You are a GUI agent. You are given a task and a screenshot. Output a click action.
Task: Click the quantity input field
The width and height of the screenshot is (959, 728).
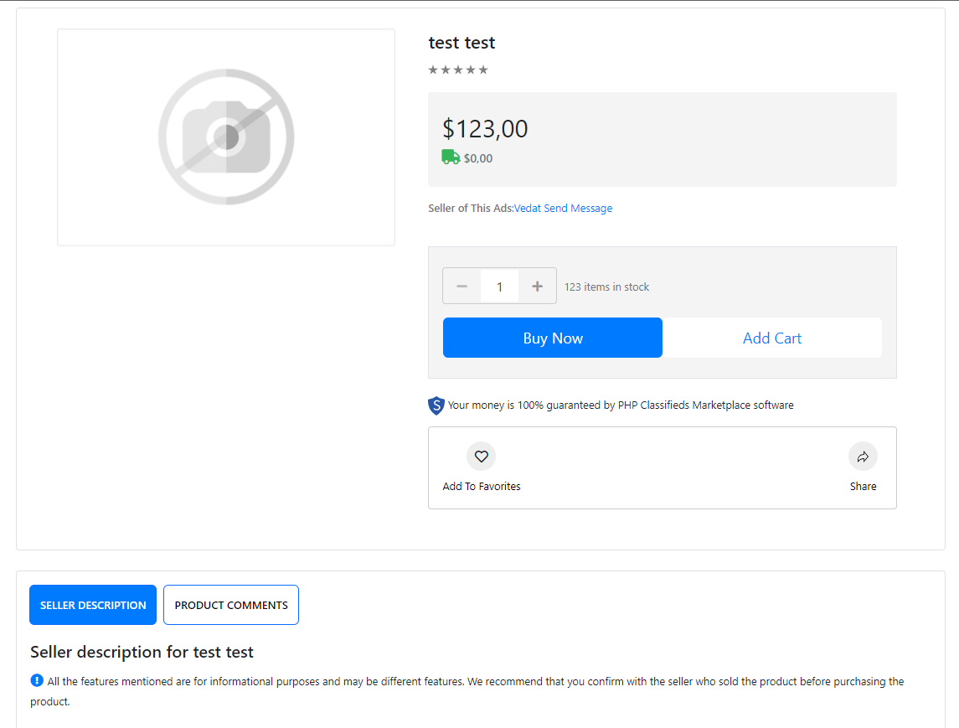click(500, 287)
